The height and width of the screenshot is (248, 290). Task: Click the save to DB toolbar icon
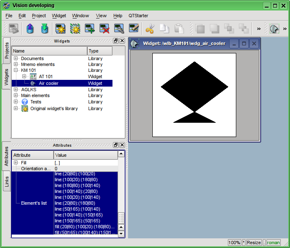pyautogui.click(x=44, y=29)
